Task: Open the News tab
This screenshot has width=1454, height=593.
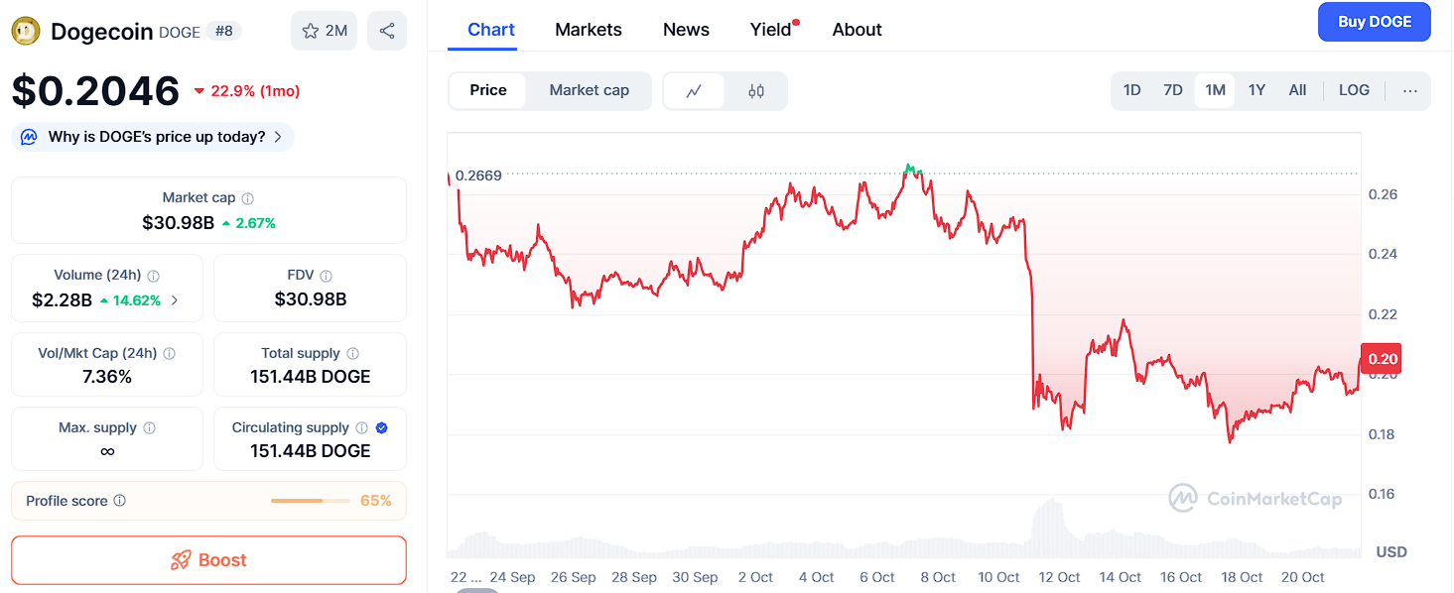Action: point(686,30)
